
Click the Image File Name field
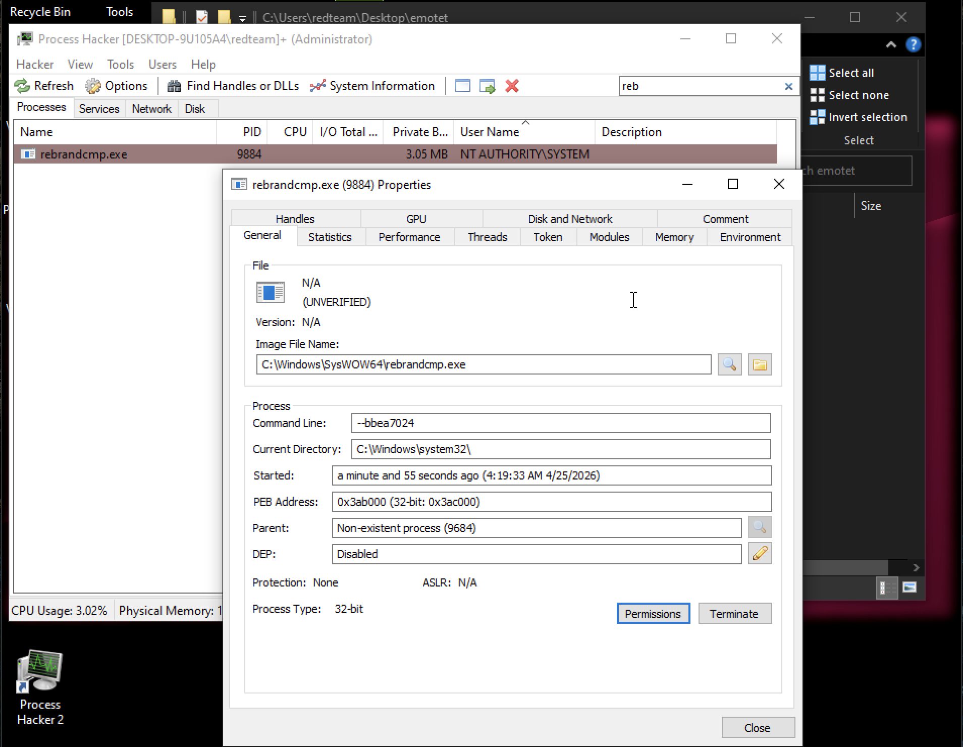coord(484,364)
